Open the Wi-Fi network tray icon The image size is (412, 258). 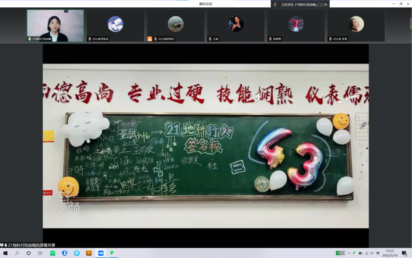click(x=367, y=253)
